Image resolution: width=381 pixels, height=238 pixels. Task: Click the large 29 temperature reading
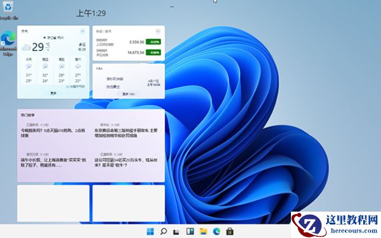(x=38, y=47)
